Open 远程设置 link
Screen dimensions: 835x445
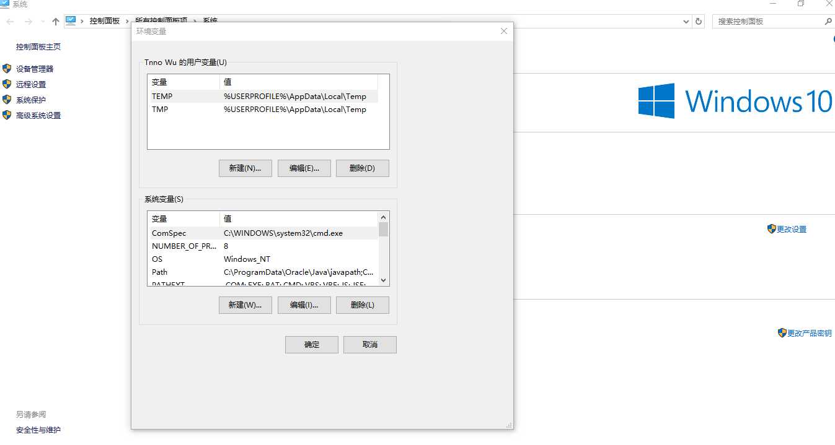tap(31, 84)
